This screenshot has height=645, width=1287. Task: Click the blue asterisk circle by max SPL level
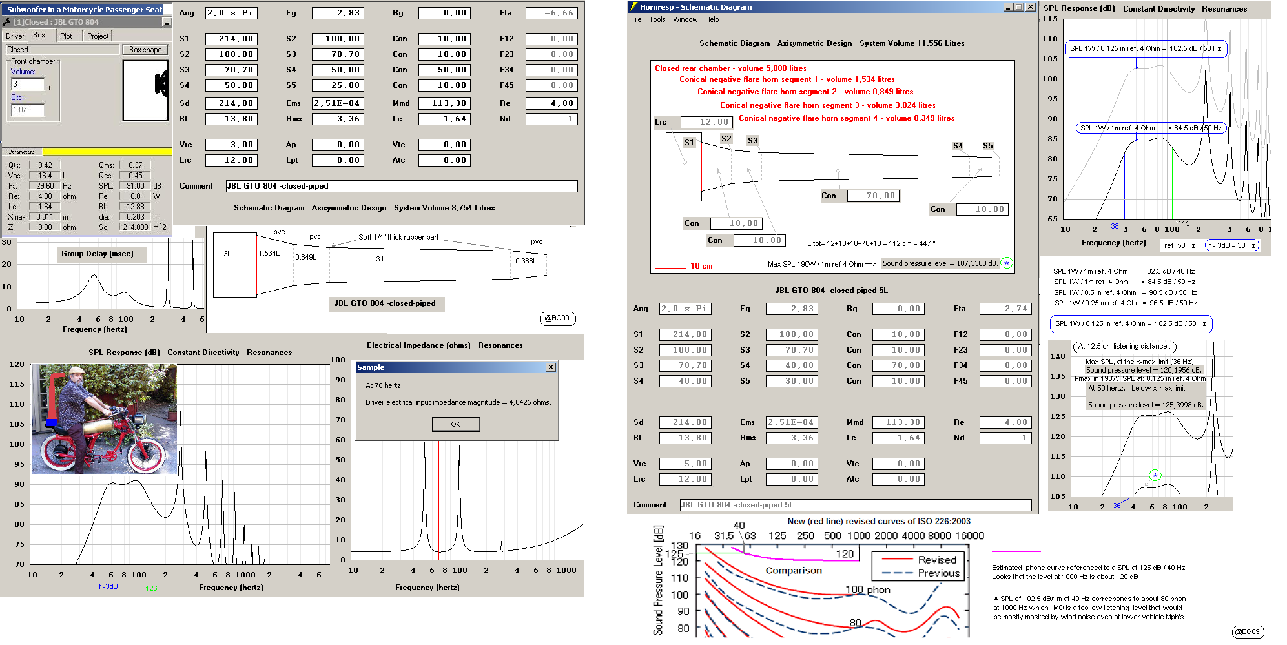pos(1006,263)
